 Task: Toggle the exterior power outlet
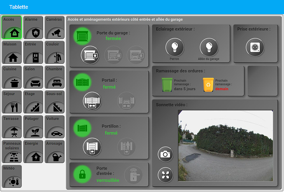click(x=255, y=47)
